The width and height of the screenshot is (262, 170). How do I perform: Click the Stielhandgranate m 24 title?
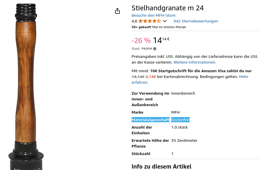coord(167,8)
